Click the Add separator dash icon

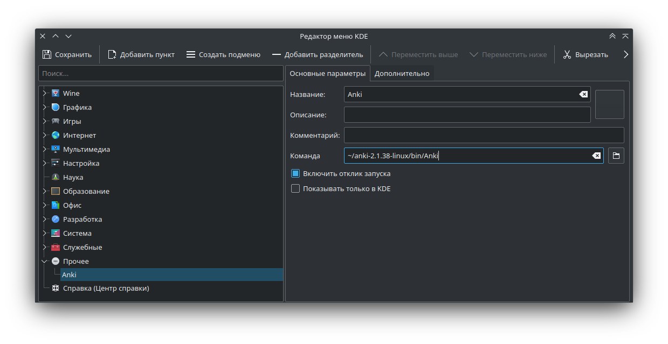coord(277,54)
